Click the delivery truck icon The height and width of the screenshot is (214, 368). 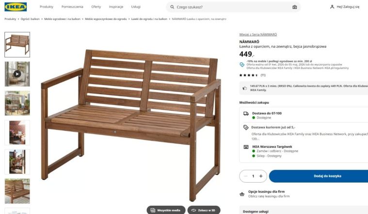[246, 114]
